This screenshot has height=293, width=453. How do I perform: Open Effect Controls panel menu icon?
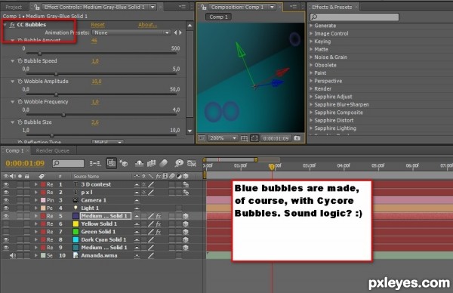(x=182, y=6)
